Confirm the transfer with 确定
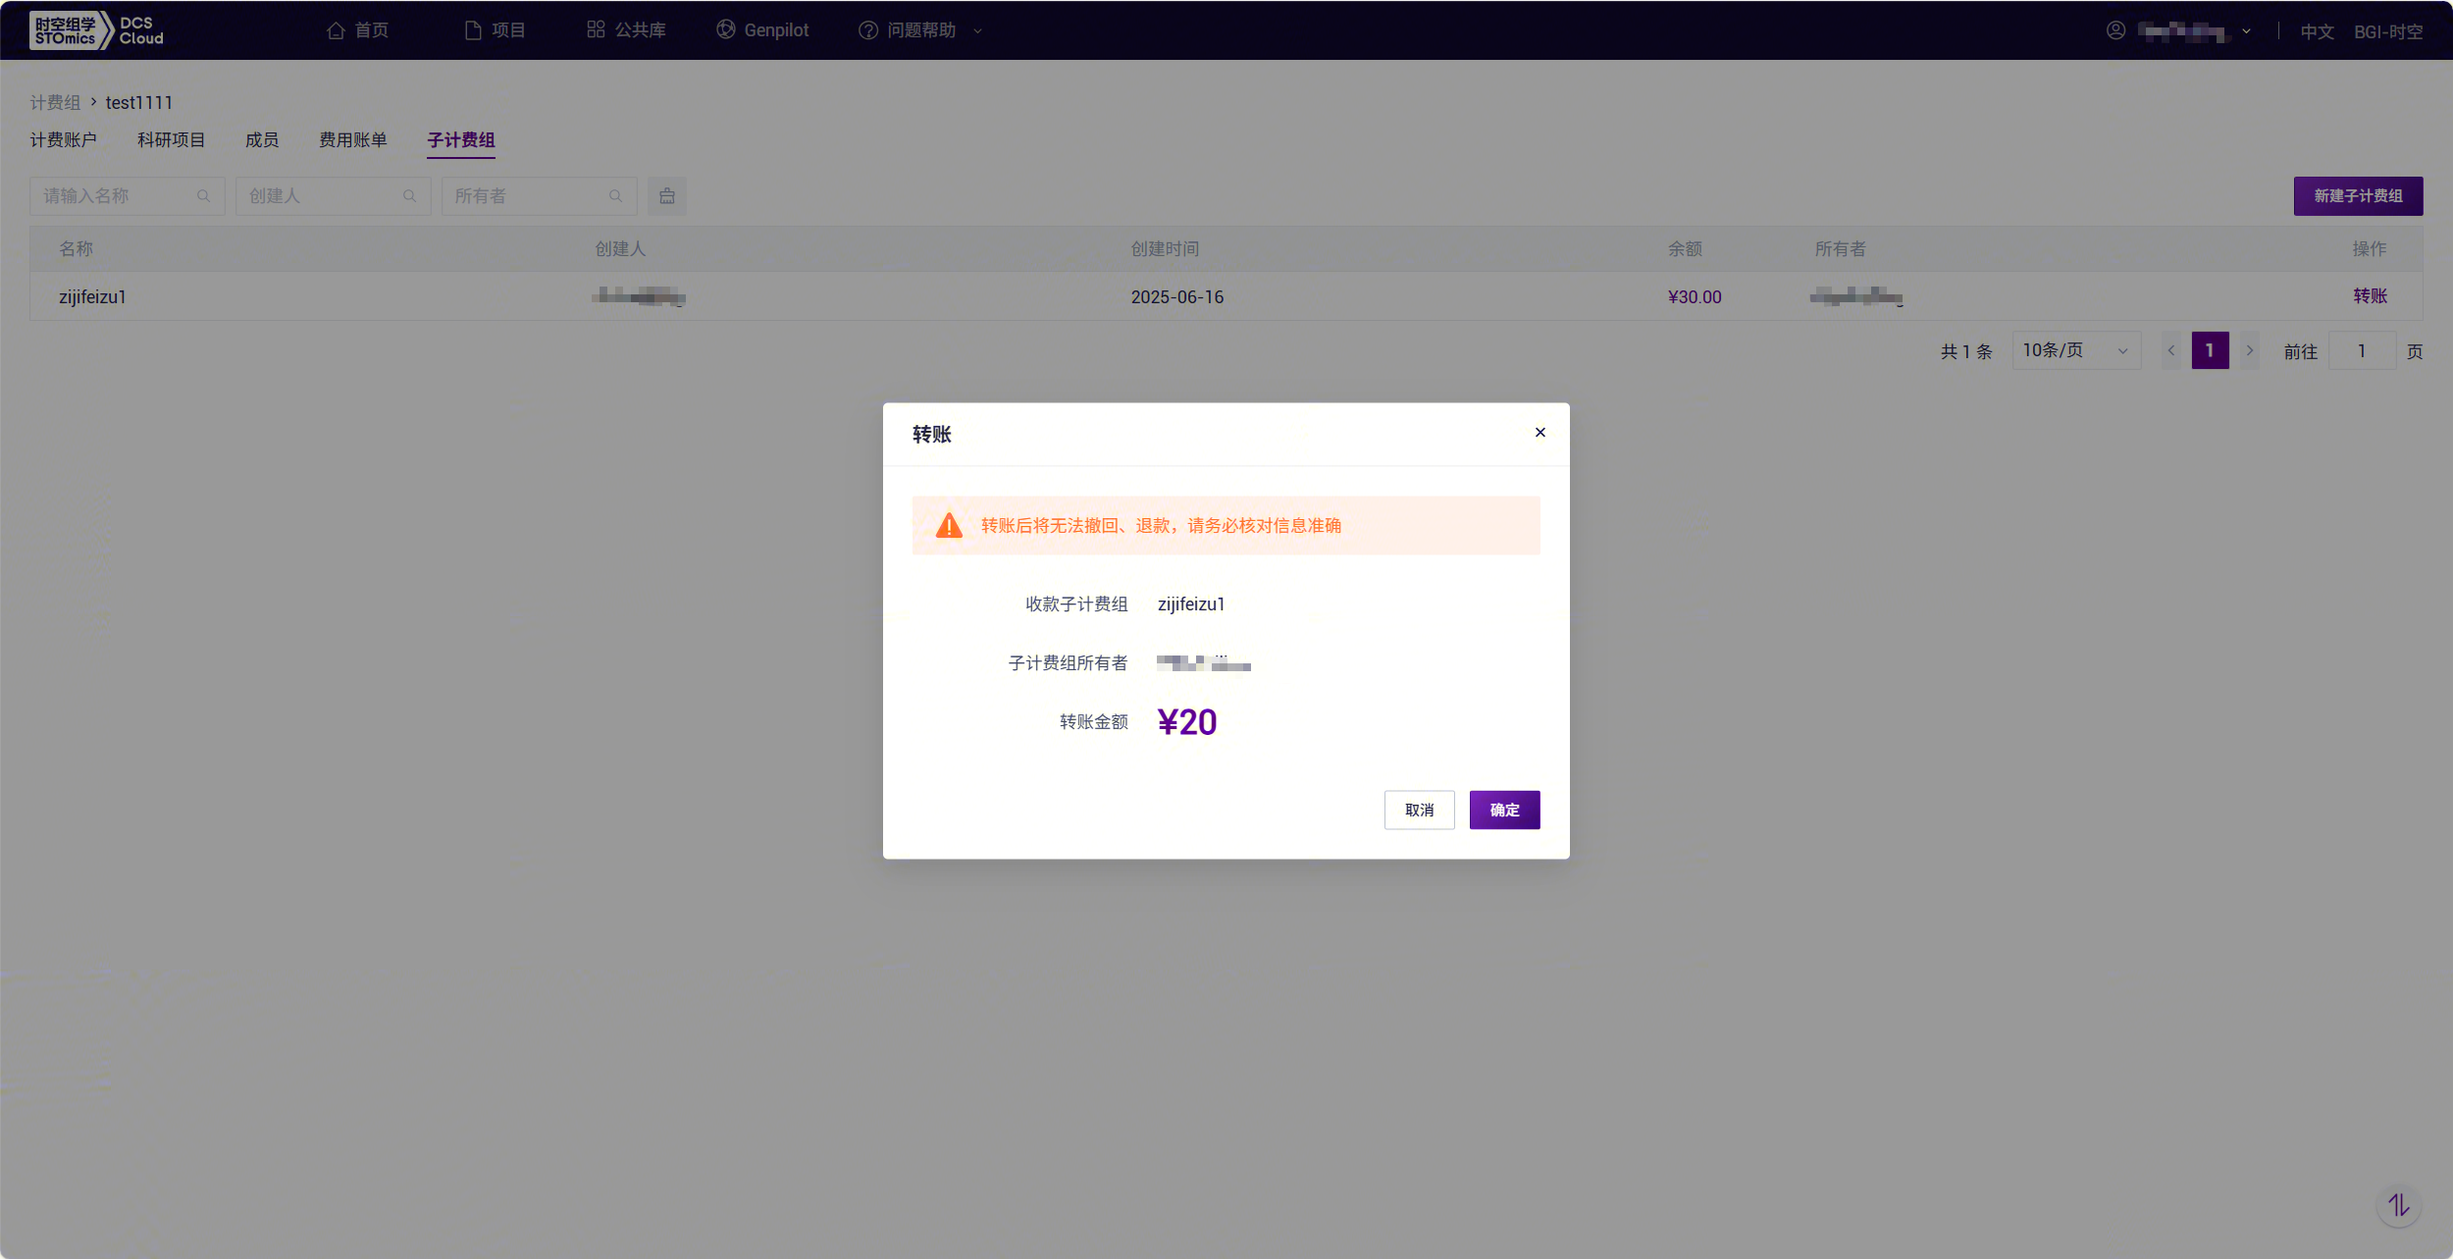This screenshot has width=2453, height=1259. click(x=1504, y=810)
